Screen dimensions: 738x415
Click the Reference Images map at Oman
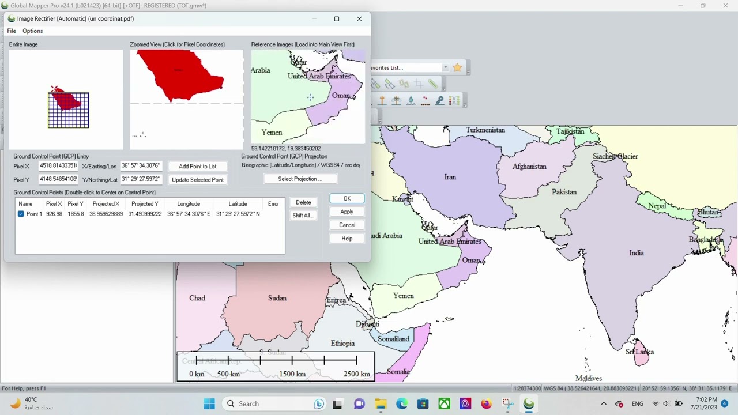point(340,96)
